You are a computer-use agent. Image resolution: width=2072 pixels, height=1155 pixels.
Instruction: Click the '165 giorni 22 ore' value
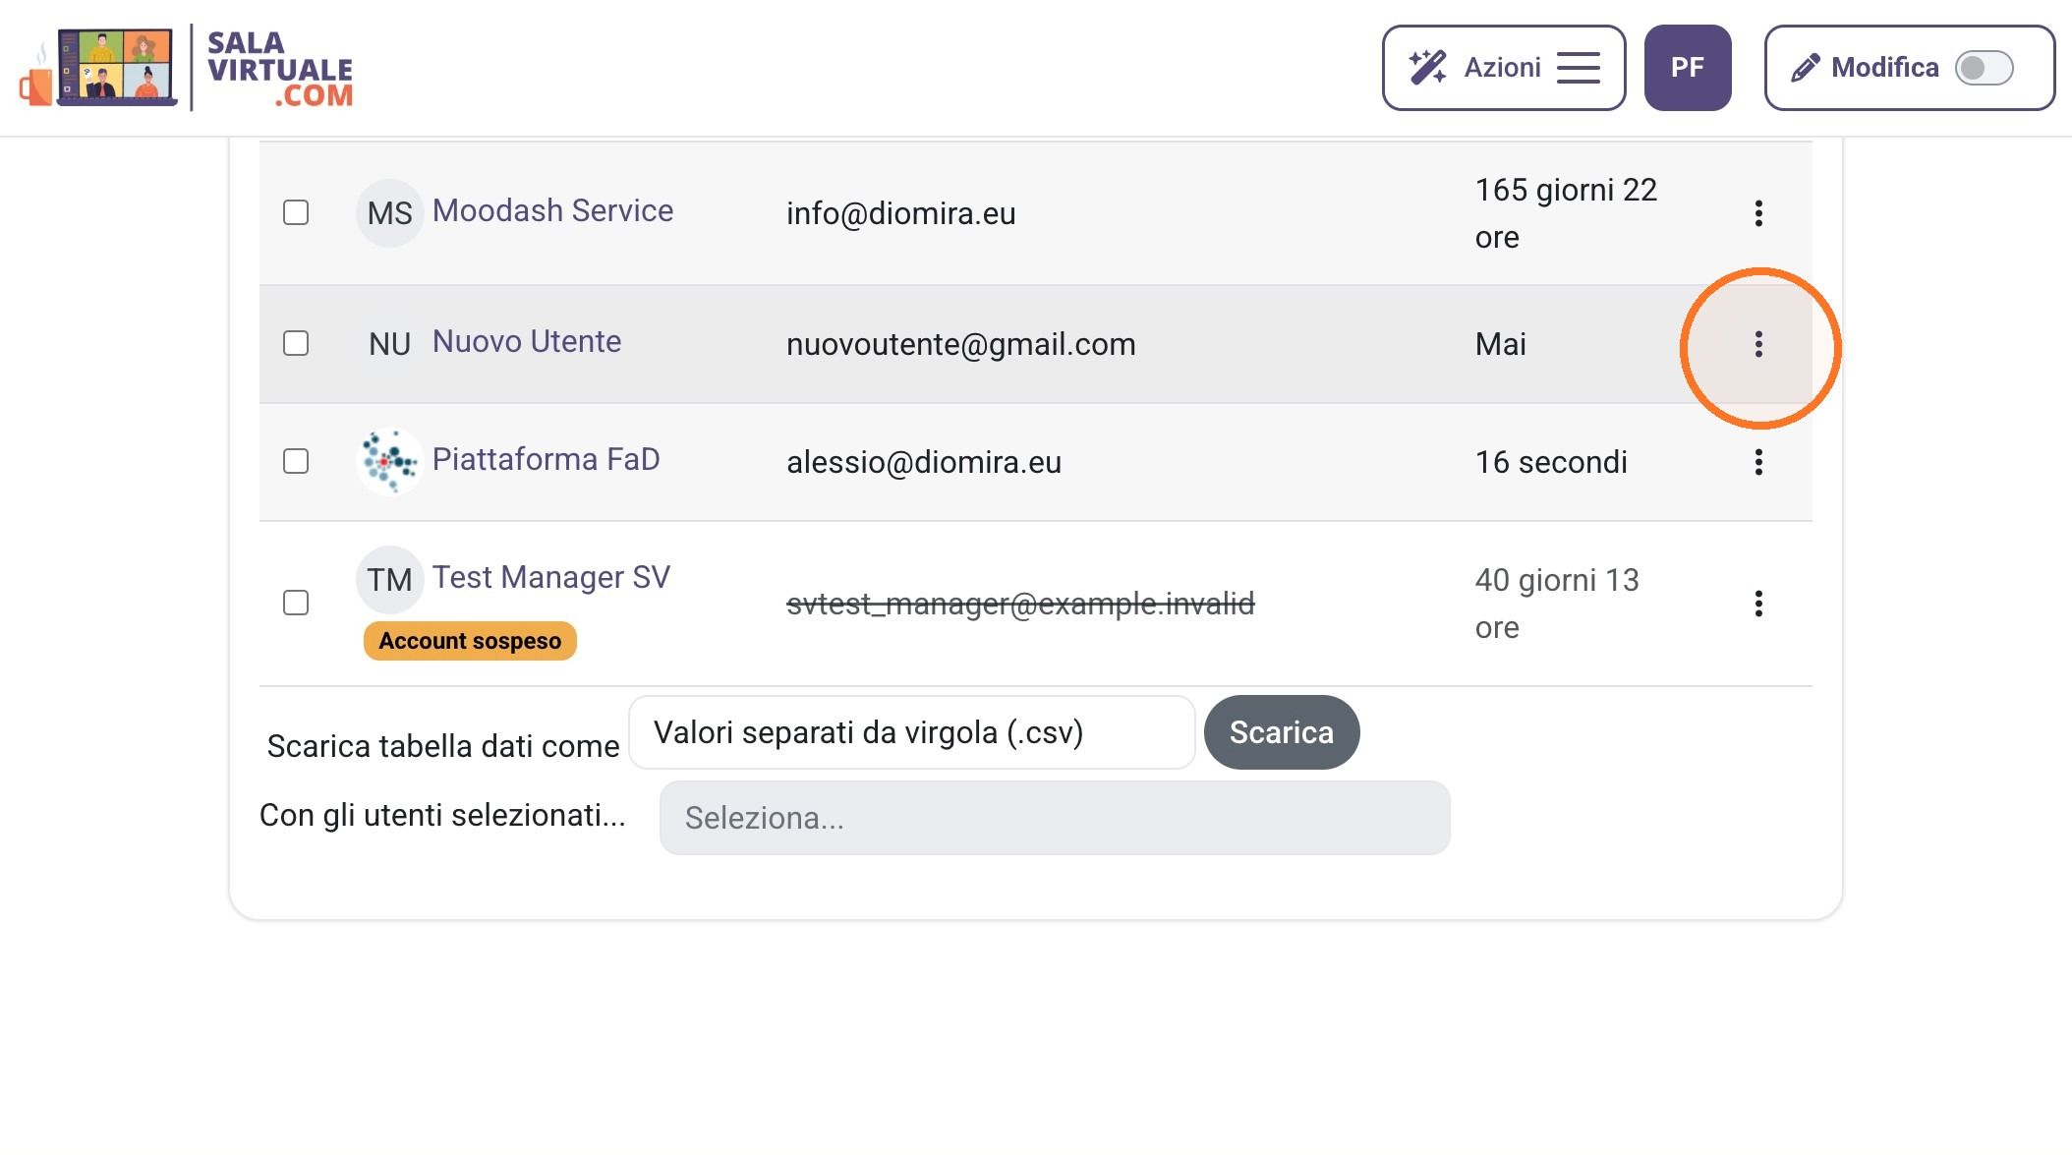tap(1566, 213)
